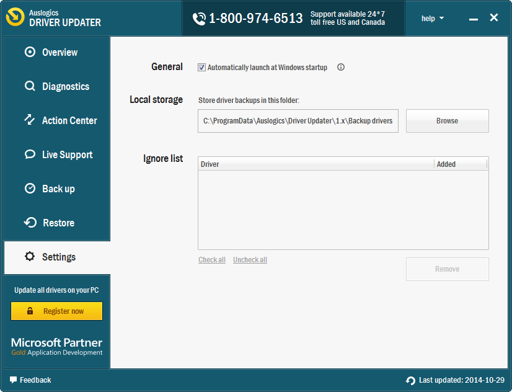Switch to the Diagnostics section

click(x=57, y=86)
